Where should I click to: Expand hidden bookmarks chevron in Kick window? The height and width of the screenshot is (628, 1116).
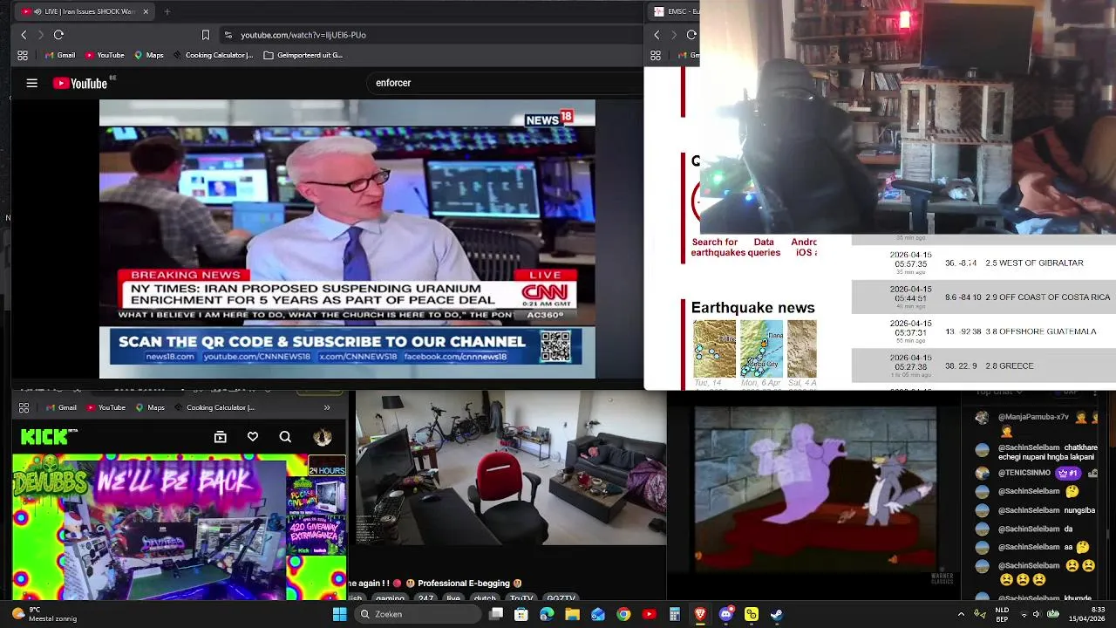click(x=327, y=407)
